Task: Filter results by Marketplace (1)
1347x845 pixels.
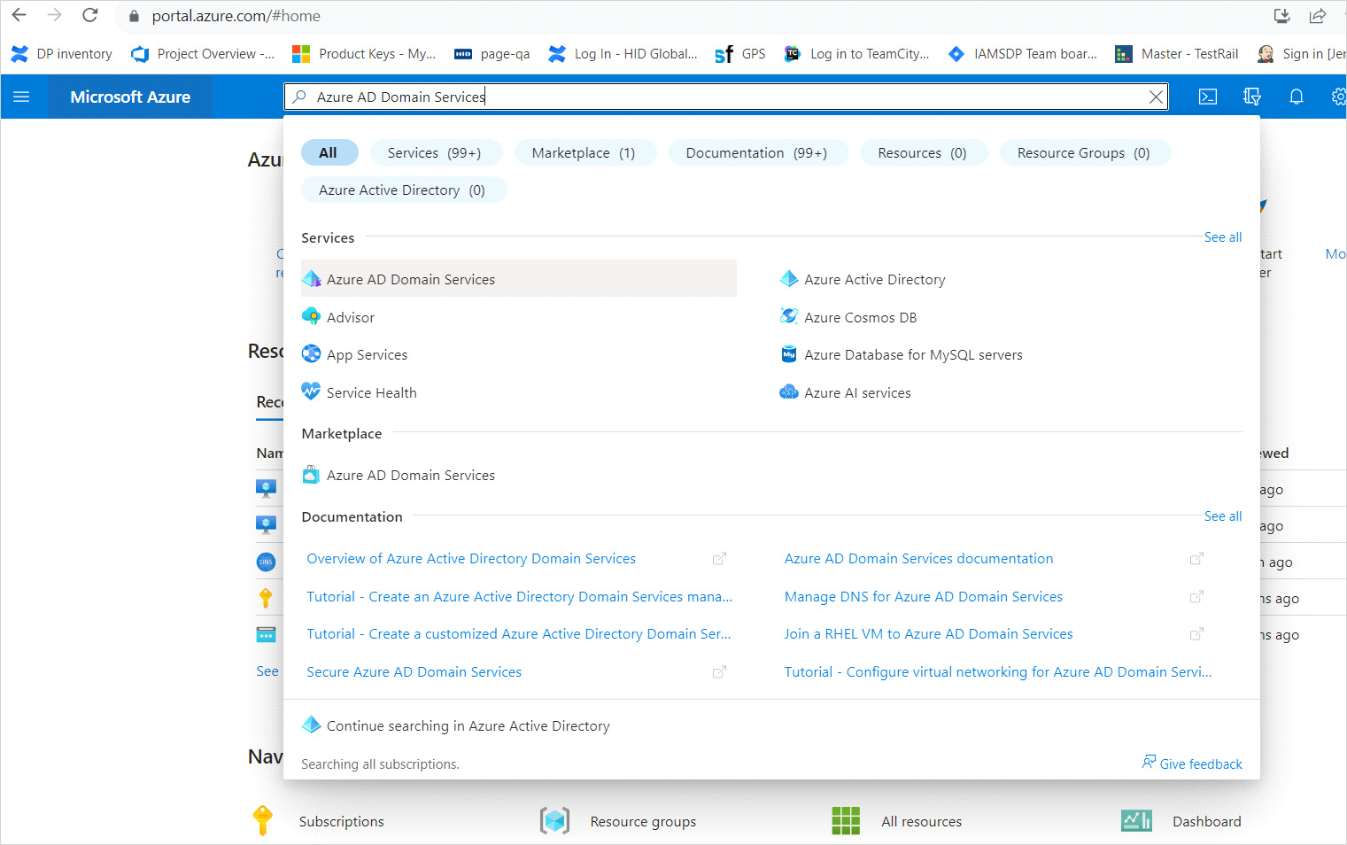Action: point(584,152)
